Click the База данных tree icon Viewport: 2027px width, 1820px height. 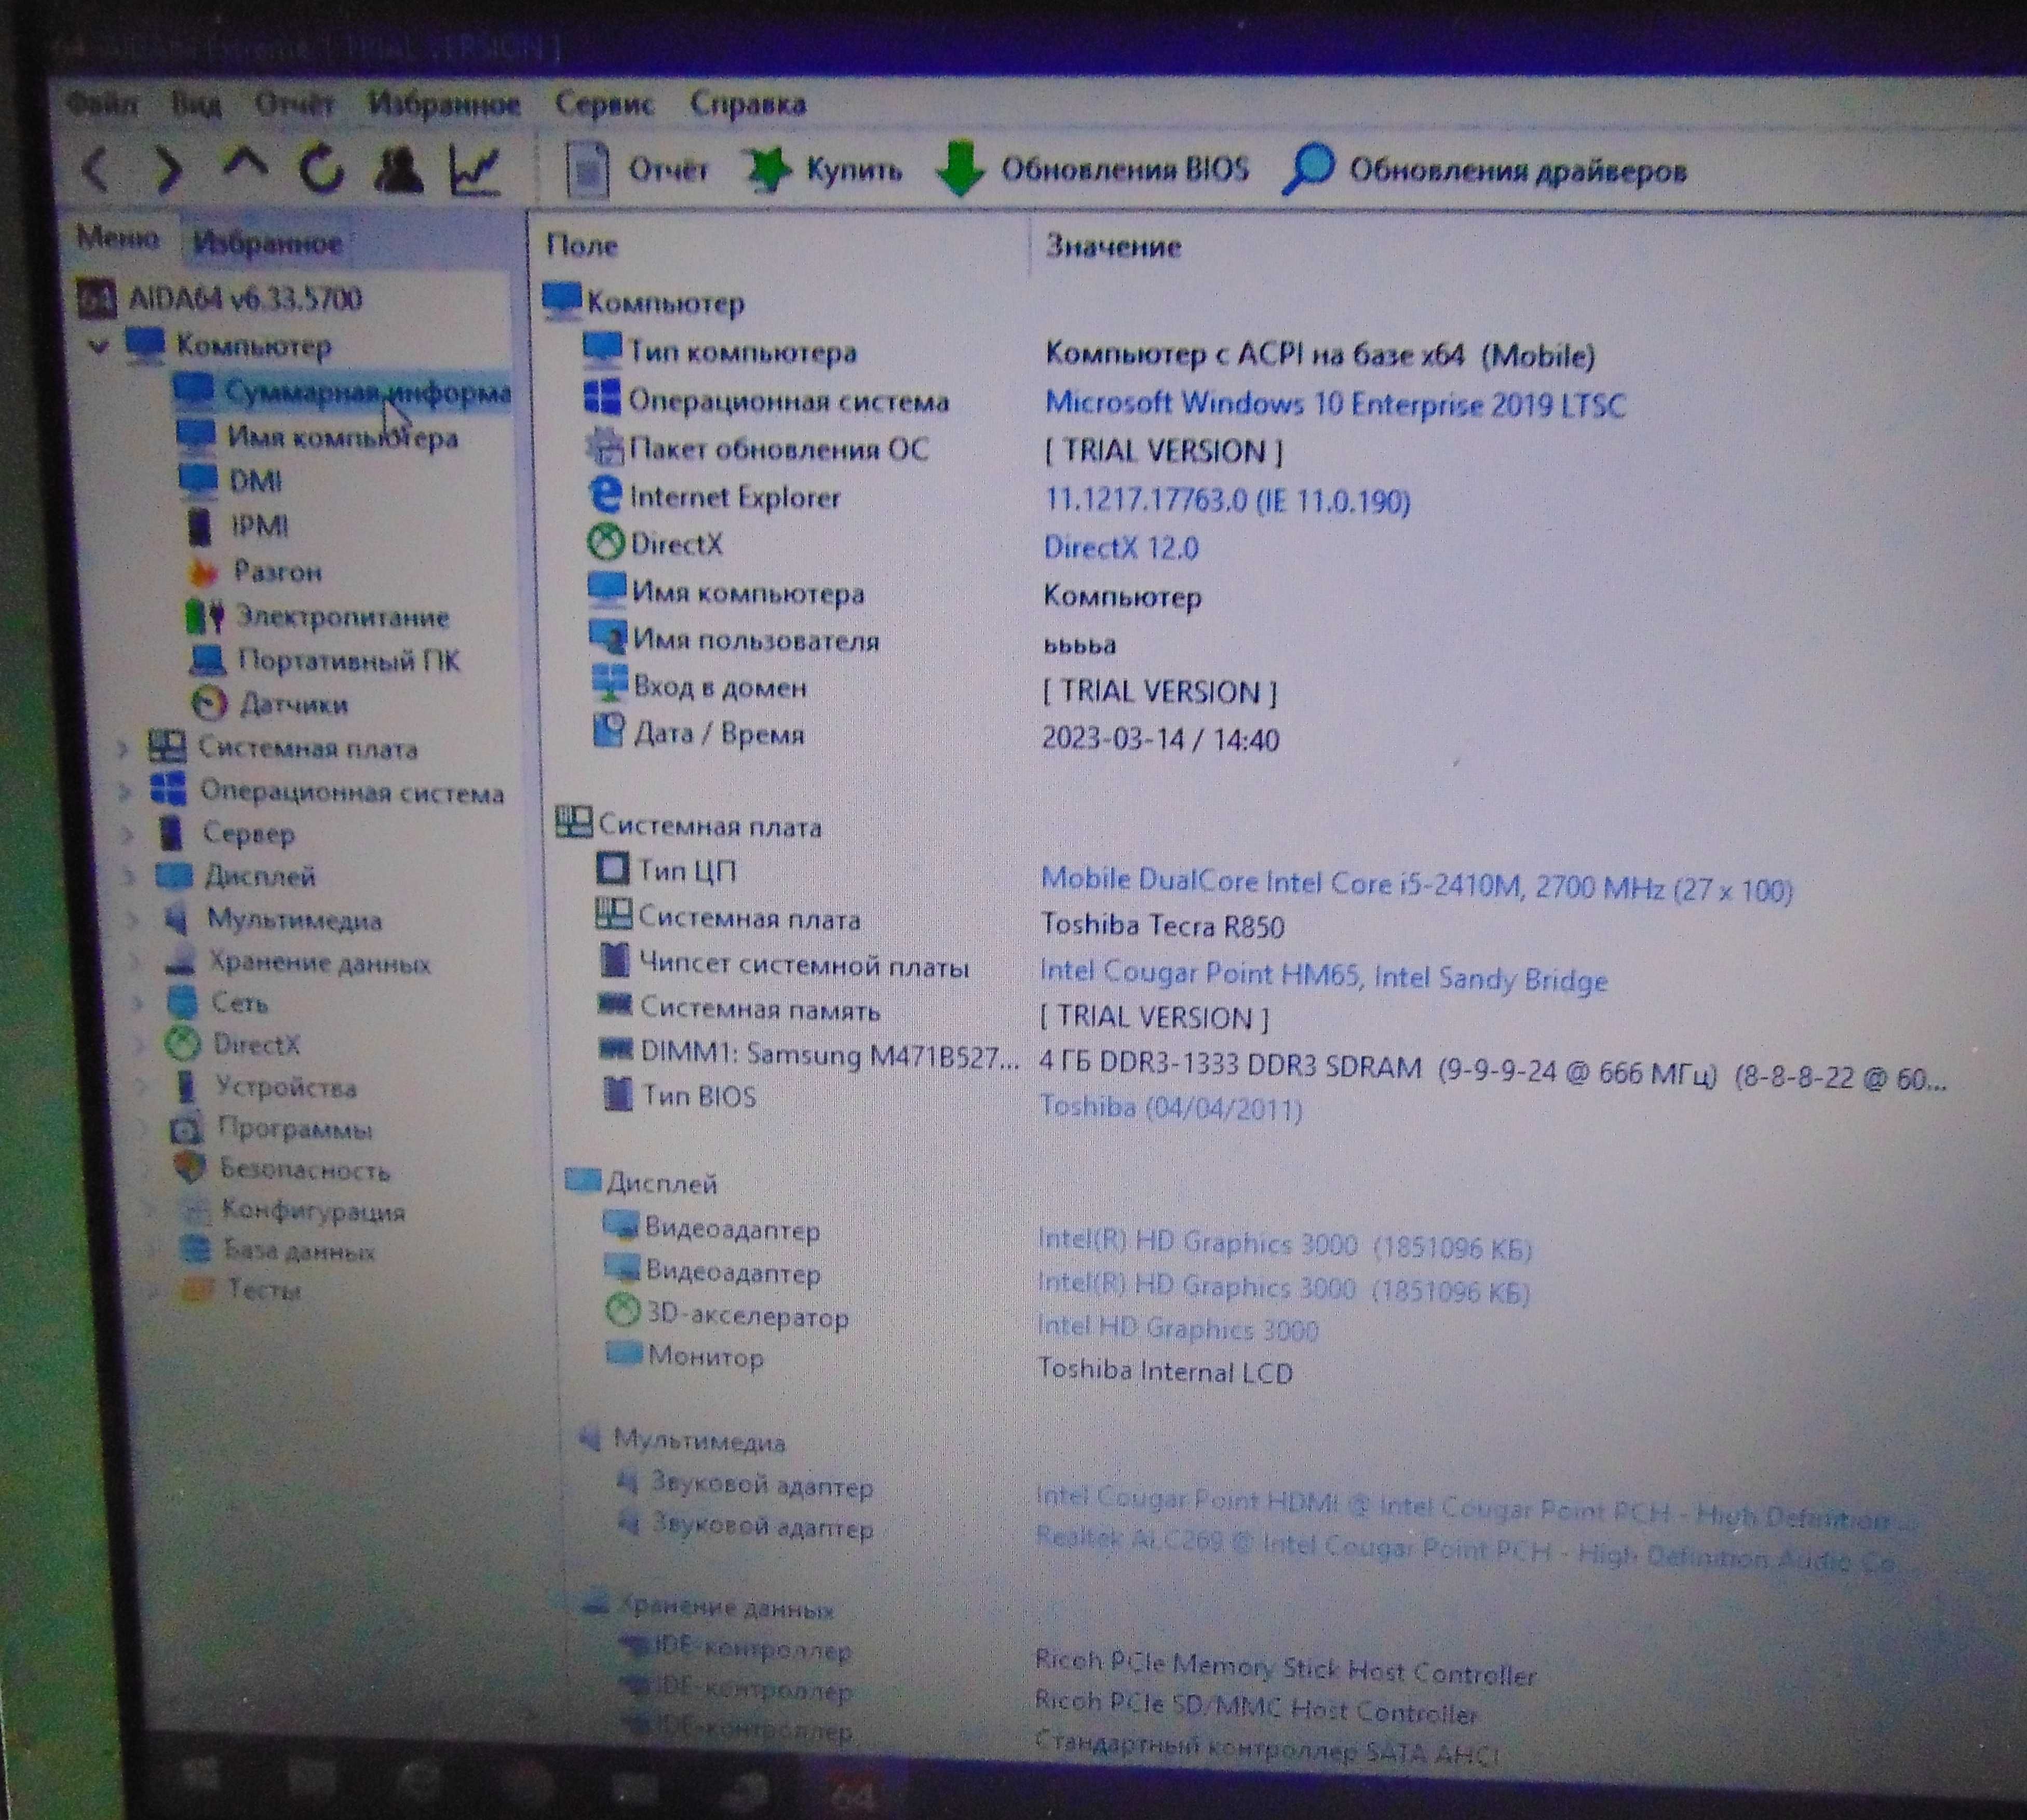196,1250
